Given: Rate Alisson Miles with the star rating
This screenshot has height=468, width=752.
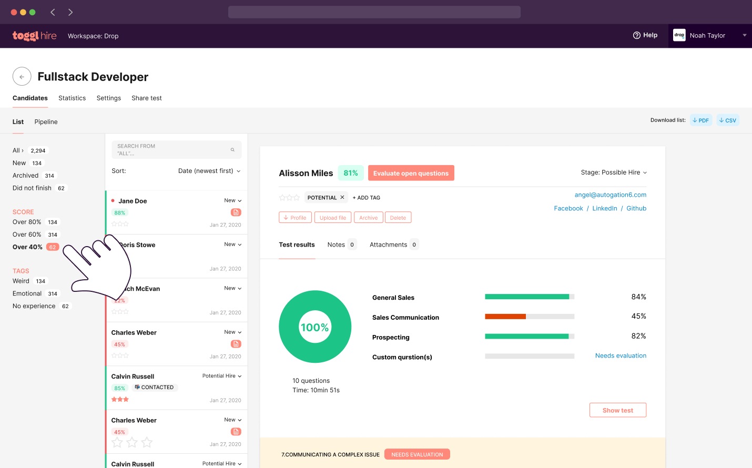Looking at the screenshot, I should coord(289,198).
